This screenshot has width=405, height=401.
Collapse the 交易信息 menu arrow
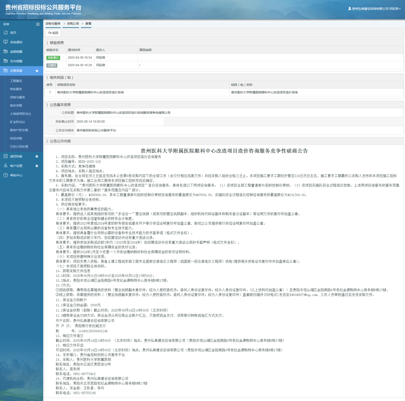(x=37, y=71)
